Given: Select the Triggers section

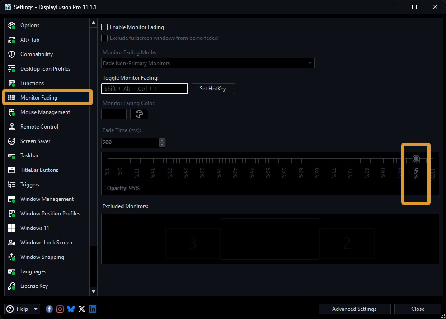Looking at the screenshot, I should [47, 185].
